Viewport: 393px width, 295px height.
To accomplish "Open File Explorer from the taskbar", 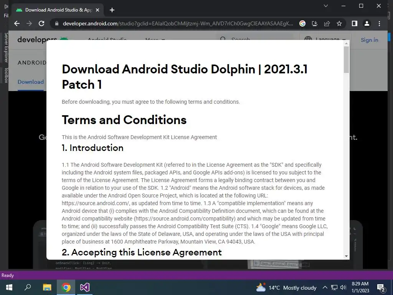I will pyautogui.click(x=47, y=287).
